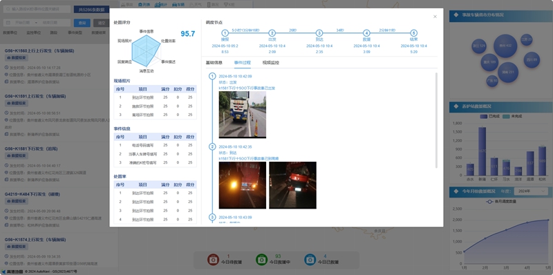Click 电话号码填写 row in 事件信息 table

click(x=155, y=145)
